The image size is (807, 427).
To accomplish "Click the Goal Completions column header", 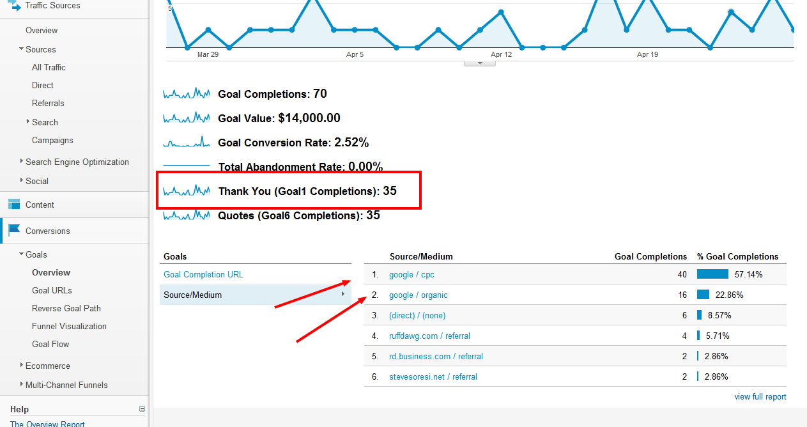I will (x=650, y=256).
